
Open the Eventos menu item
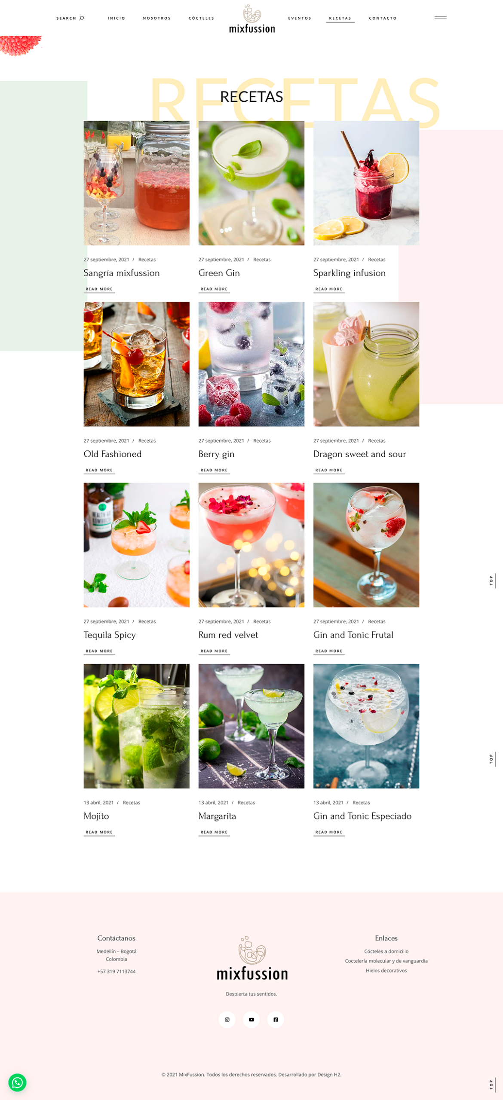(x=300, y=18)
